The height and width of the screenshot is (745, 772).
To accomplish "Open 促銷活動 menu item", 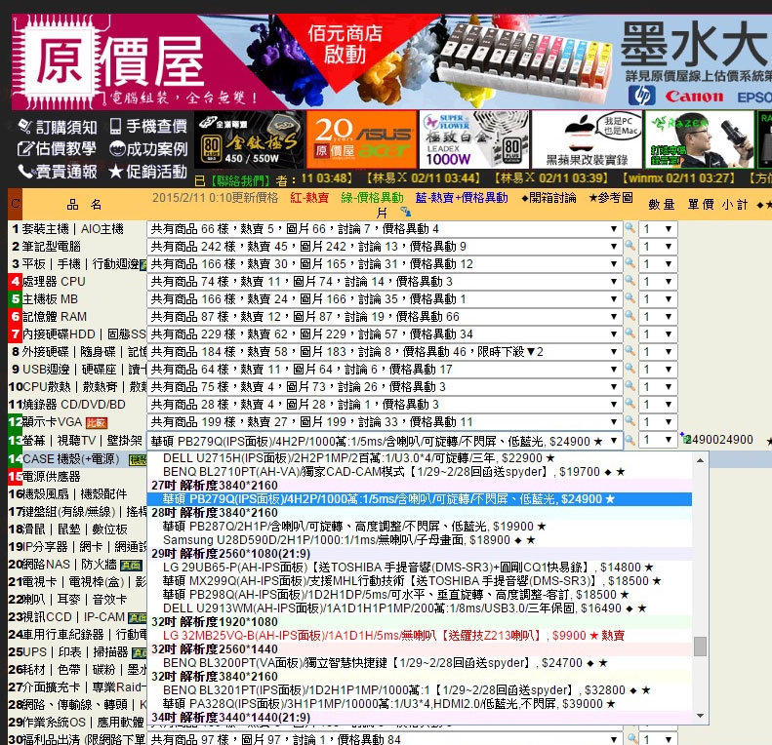I will (148, 172).
